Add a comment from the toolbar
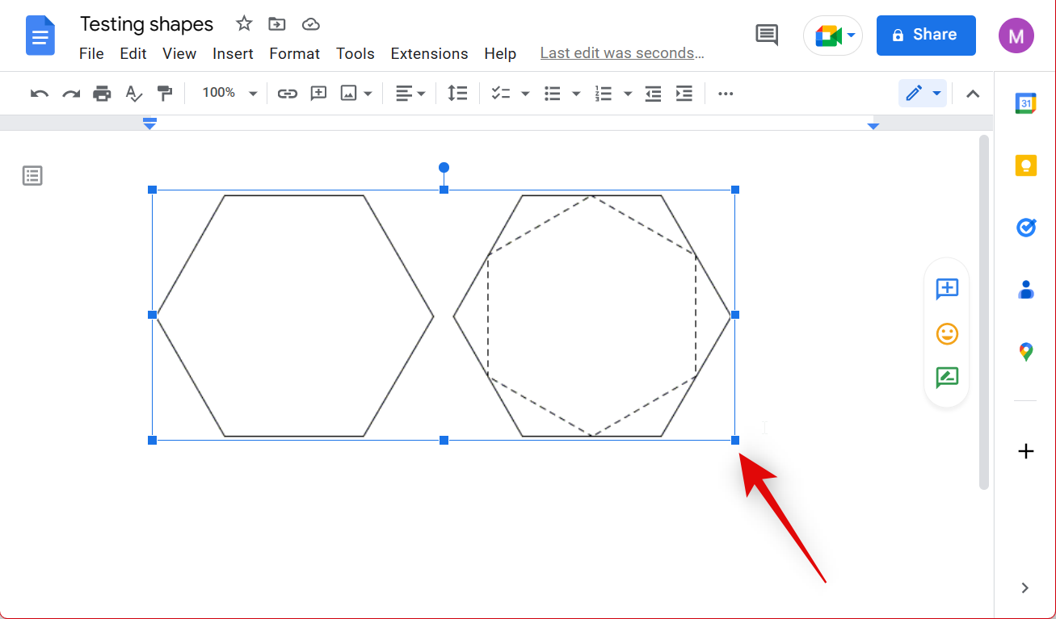The width and height of the screenshot is (1056, 619). [x=318, y=94]
